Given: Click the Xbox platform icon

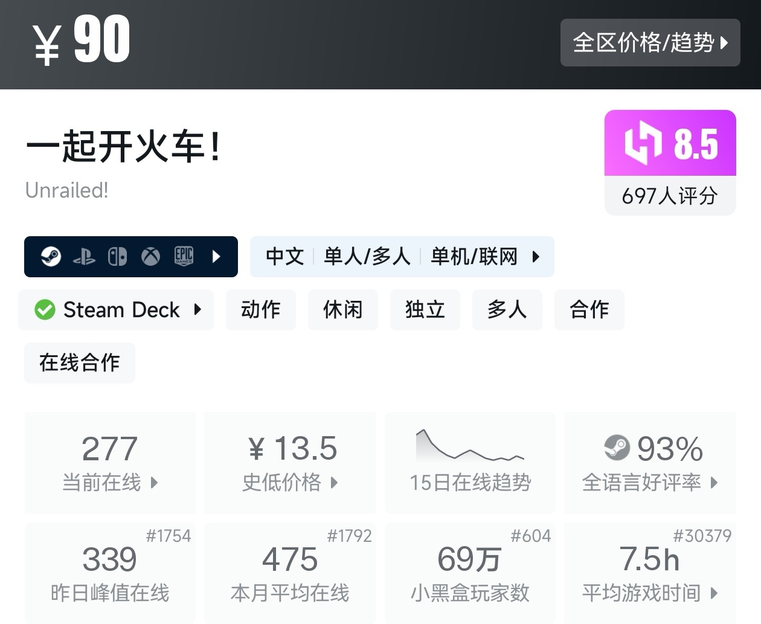Looking at the screenshot, I should (150, 257).
